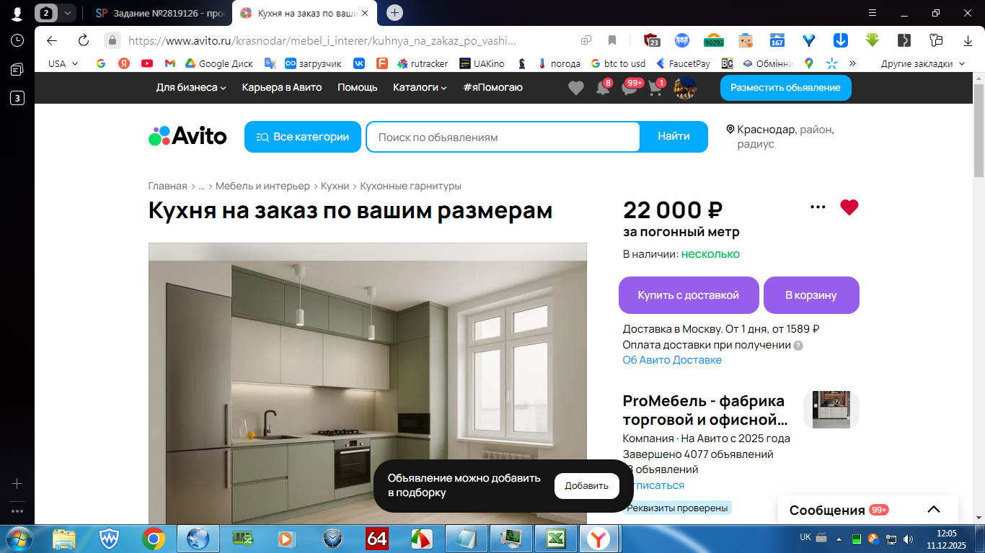Open the shopping cart icon

pos(655,88)
